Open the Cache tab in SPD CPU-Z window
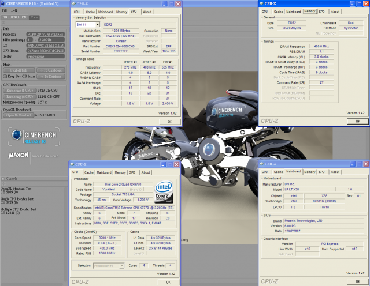This screenshot has width=370, height=286. coord(90,12)
